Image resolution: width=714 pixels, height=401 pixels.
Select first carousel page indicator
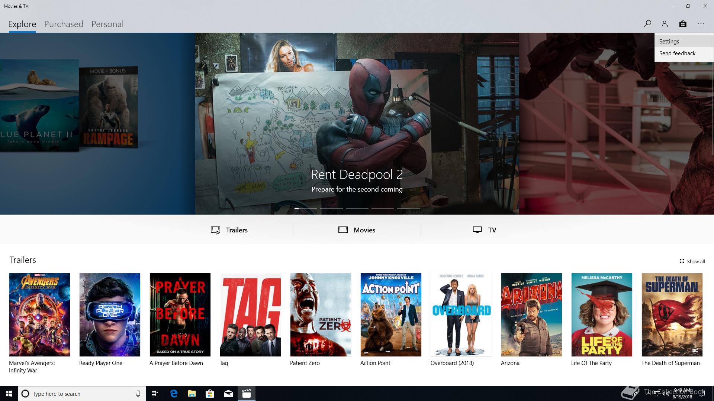306,208
